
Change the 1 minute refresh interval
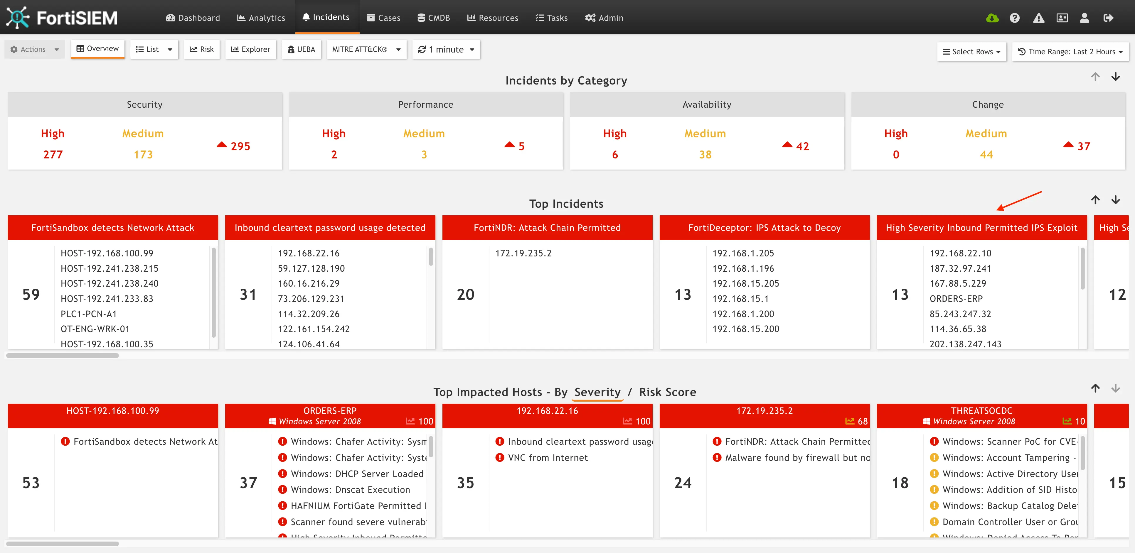[x=446, y=49]
